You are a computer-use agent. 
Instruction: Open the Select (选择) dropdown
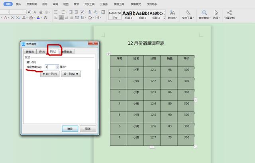coord(216,15)
